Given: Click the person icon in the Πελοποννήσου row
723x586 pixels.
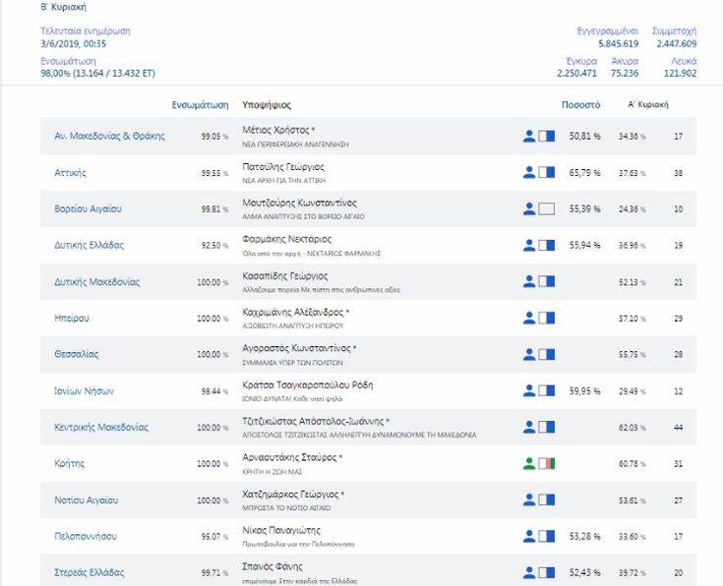Looking at the screenshot, I should 529,536.
